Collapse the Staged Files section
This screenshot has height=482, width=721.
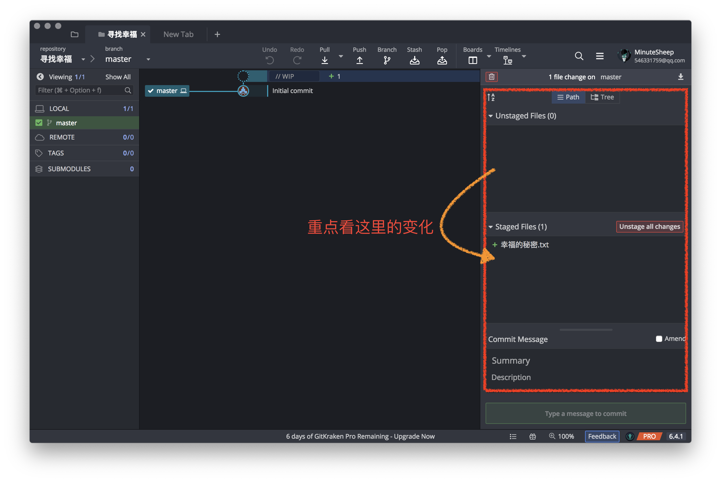coord(491,227)
